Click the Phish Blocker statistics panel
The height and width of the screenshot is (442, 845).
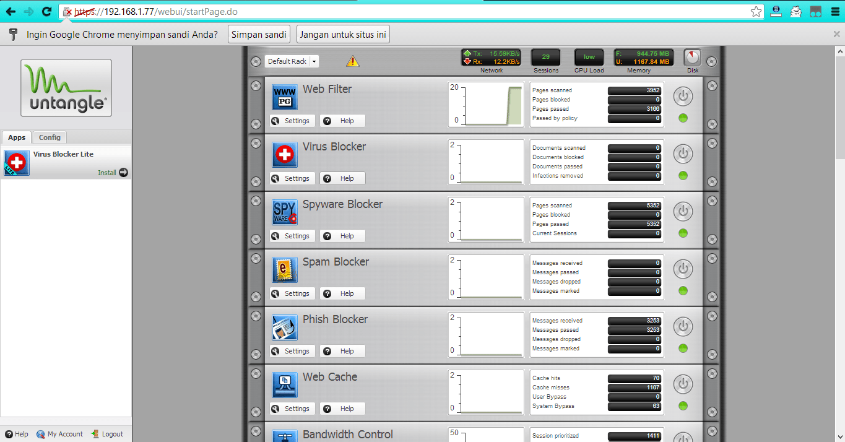(597, 335)
